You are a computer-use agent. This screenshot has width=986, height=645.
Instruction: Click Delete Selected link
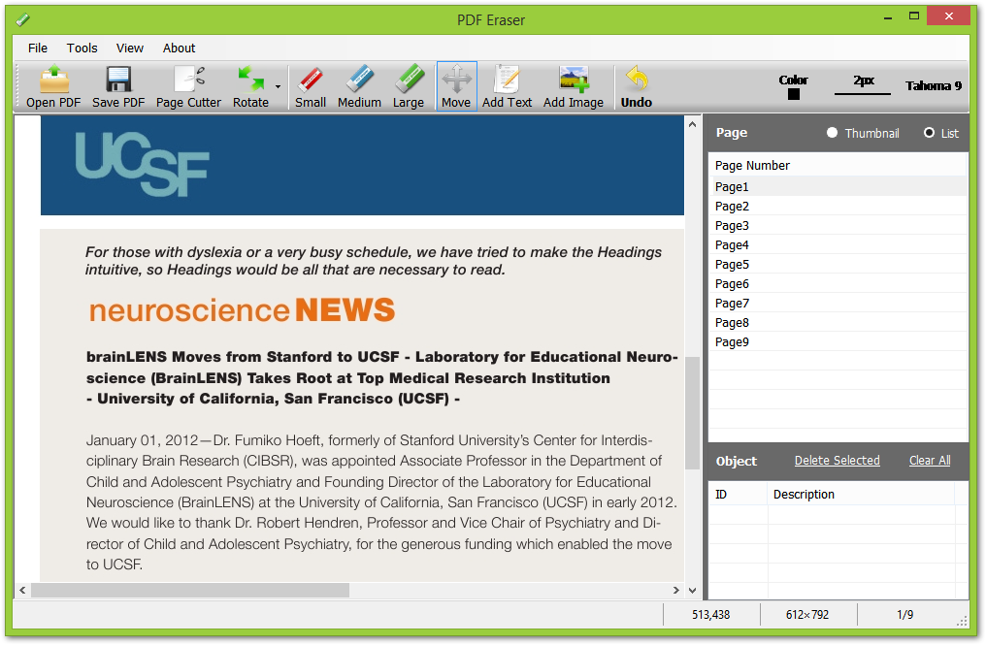click(x=837, y=460)
